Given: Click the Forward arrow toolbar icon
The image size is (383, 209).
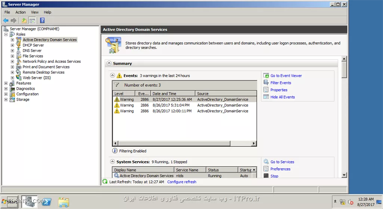Looking at the screenshot, I should point(14,21).
